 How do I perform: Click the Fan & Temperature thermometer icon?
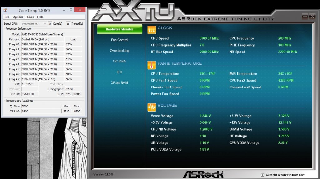(x=152, y=65)
